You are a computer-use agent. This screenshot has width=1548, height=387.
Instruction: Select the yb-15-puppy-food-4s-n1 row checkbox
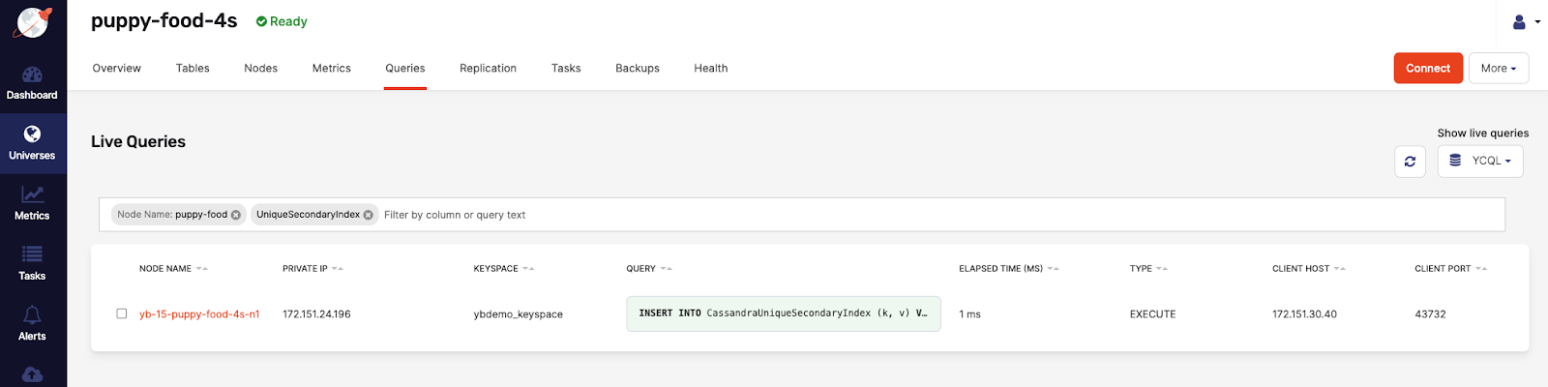tap(122, 313)
